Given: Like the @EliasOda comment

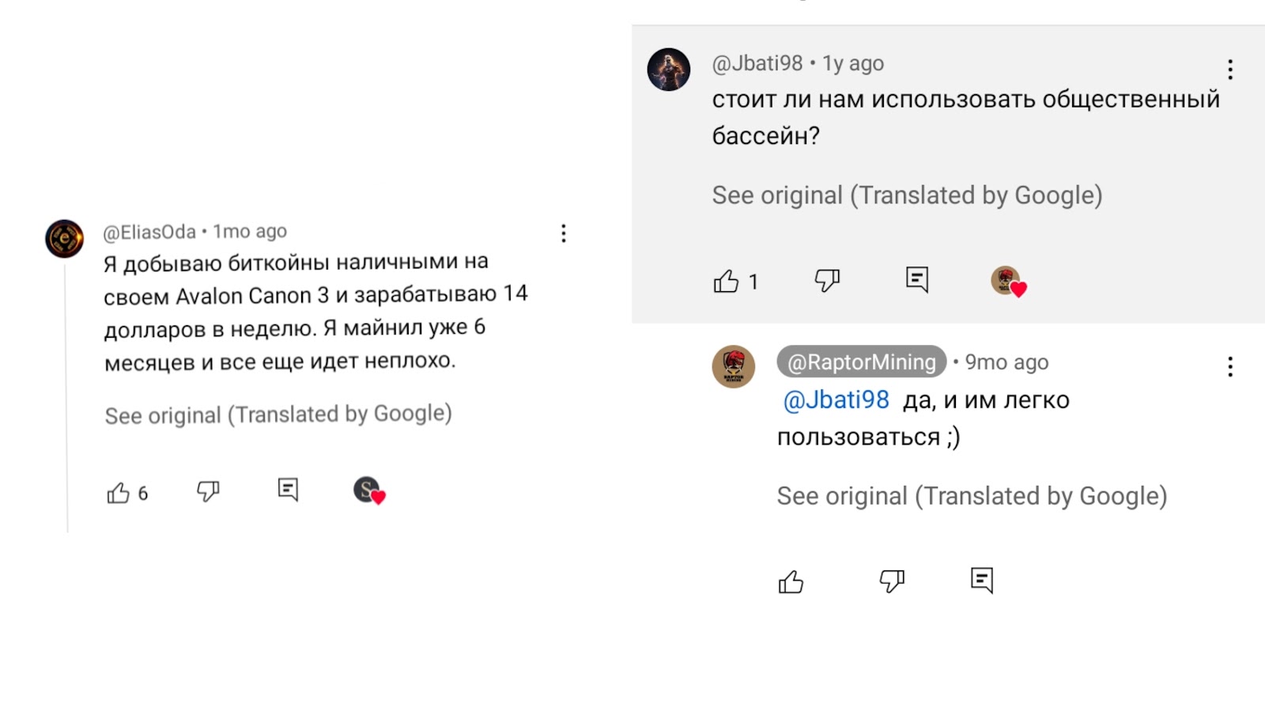Looking at the screenshot, I should [119, 493].
